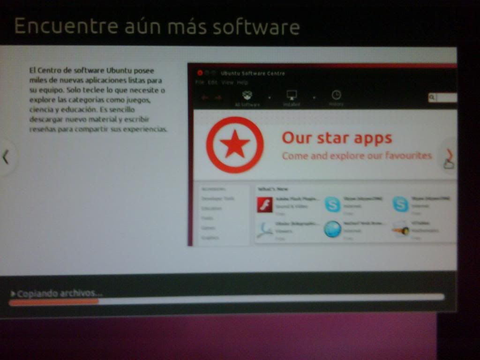Select the Fonts category in the sidebar
Screen dimensions: 480x360
[x=207, y=218]
